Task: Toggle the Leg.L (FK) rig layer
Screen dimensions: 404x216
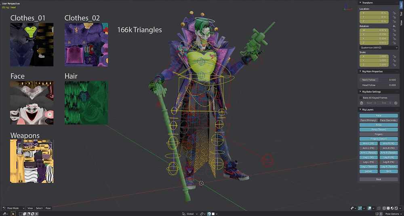Action: tap(368, 162)
